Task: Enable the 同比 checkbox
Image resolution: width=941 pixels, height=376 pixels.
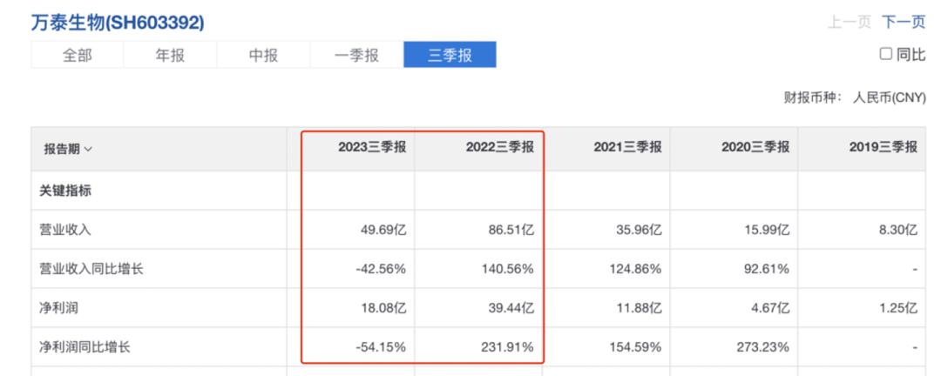Action: tap(885, 54)
